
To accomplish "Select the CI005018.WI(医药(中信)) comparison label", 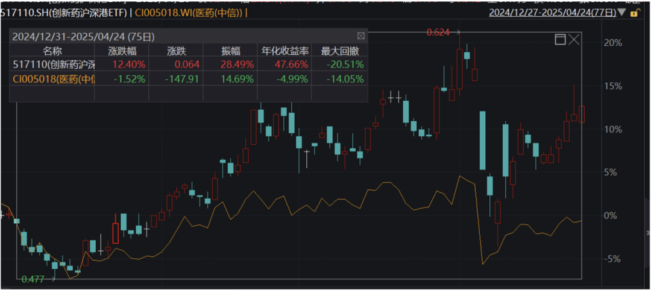I will 190,13.
